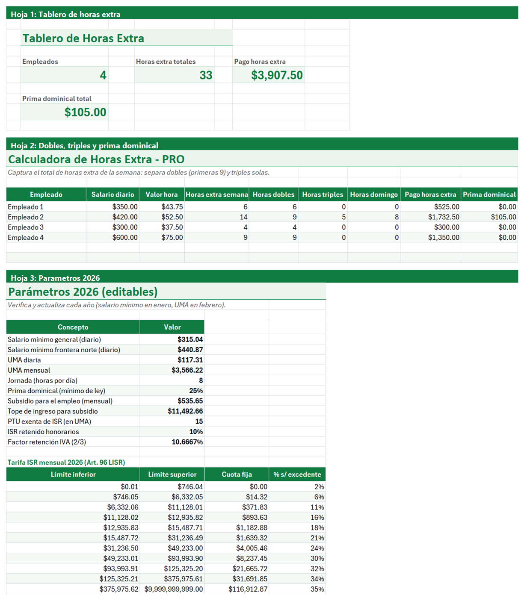Click salario mínimo frontera norte value $440.87
This screenshot has height=601, width=524.
[172, 350]
